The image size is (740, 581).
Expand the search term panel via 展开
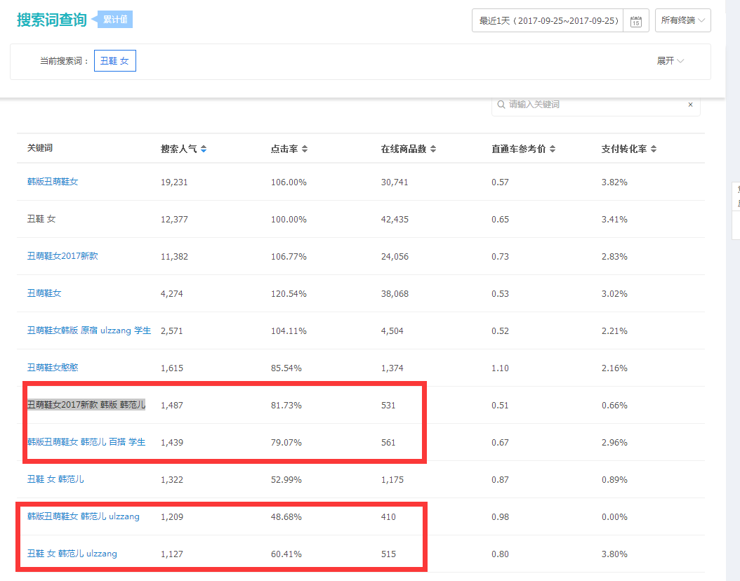[670, 61]
